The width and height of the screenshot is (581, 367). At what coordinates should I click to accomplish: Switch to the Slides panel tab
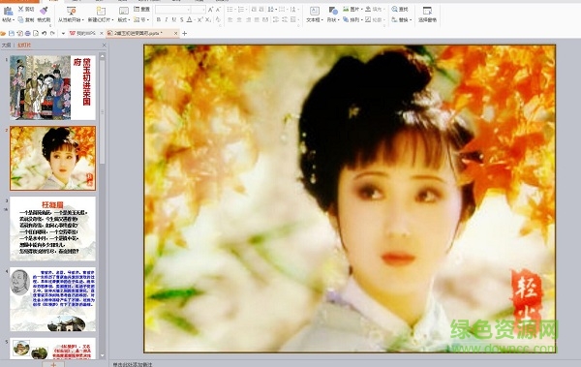24,45
